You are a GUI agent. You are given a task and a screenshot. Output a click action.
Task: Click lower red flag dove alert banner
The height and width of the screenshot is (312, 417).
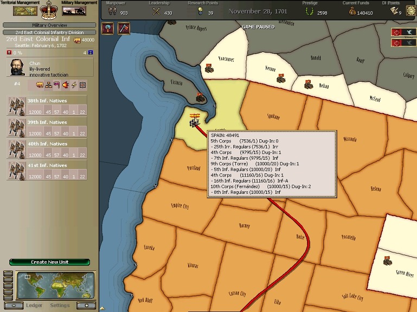(403, 43)
